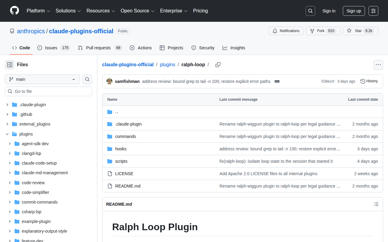Open the search icon in the file sidebar
388x242 pixels.
point(87,79)
